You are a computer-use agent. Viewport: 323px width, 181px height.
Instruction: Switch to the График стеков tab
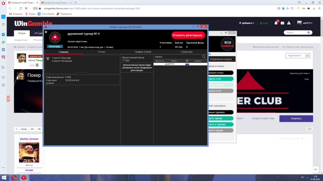143,52
